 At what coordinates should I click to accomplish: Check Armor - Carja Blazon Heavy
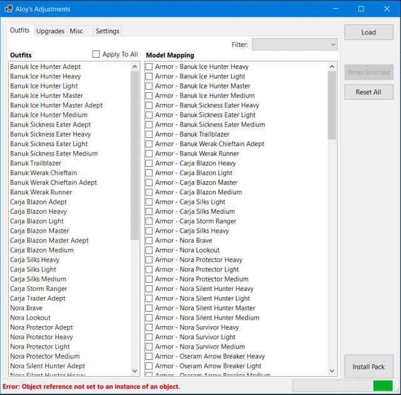pyautogui.click(x=149, y=163)
